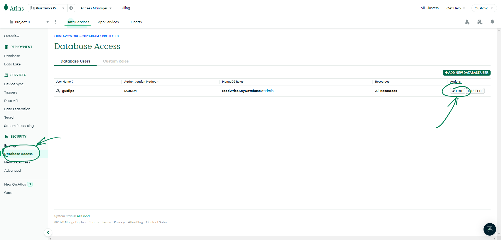The height and width of the screenshot is (240, 501).
Task: Open the alerts bell icon
Action: (492, 22)
